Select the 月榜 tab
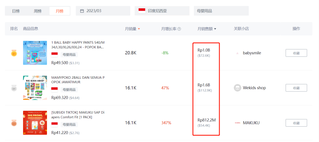This screenshot has width=319, height=142. click(x=60, y=11)
